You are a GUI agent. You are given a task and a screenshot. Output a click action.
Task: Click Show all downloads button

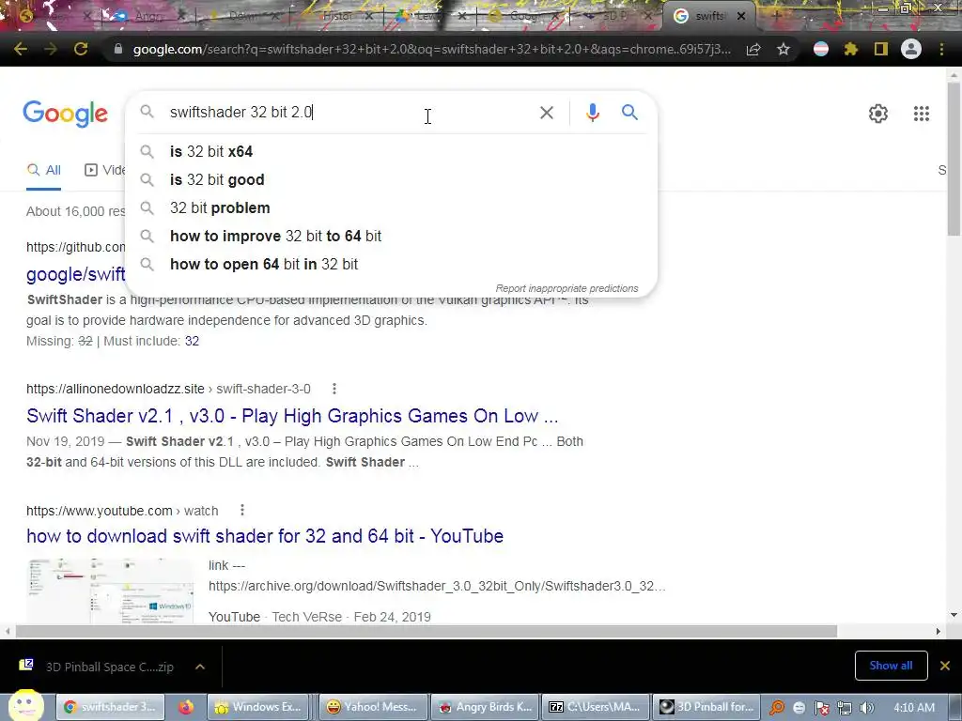tap(891, 666)
